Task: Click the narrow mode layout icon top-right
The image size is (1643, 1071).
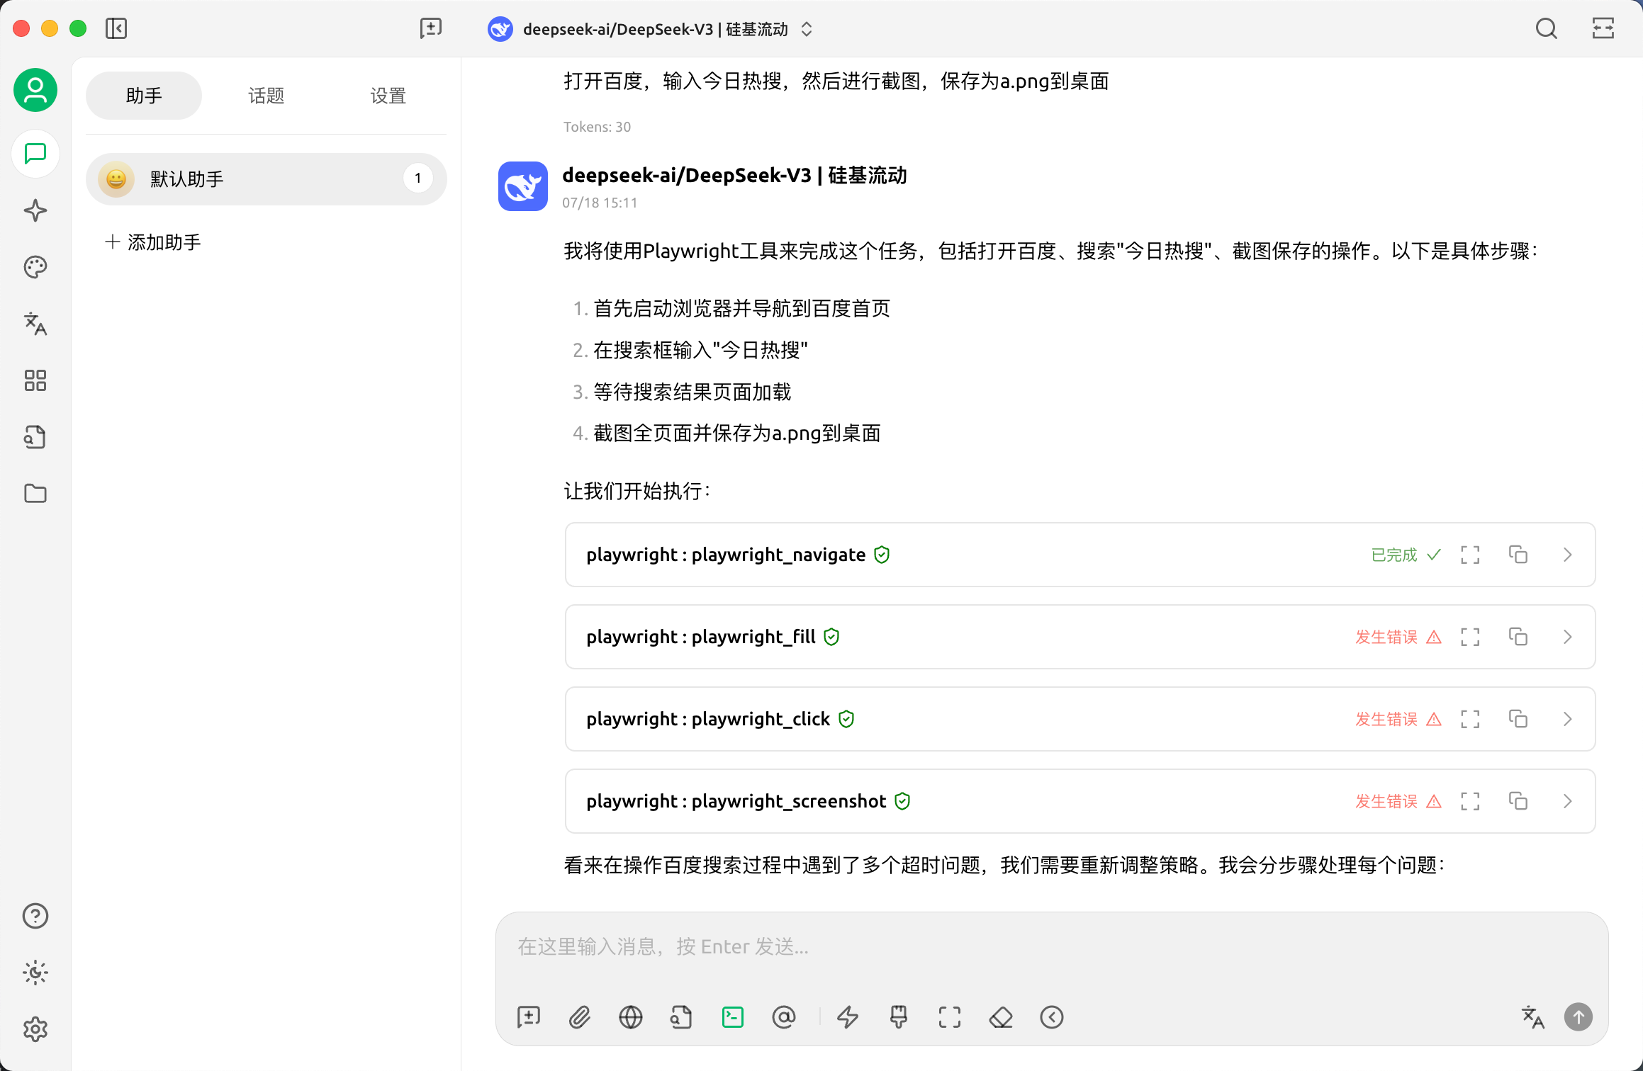Action: (1603, 29)
